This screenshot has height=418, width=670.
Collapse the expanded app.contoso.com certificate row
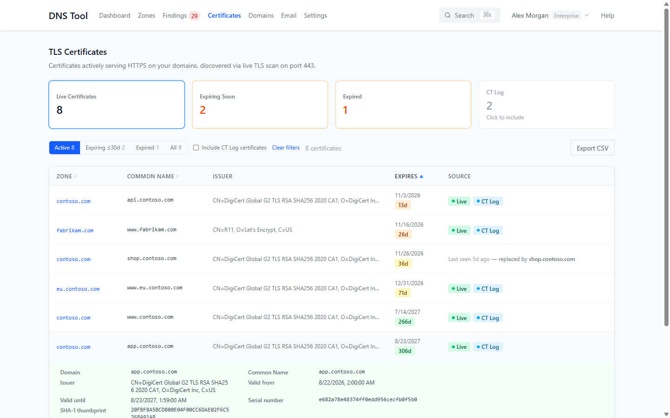(331, 346)
